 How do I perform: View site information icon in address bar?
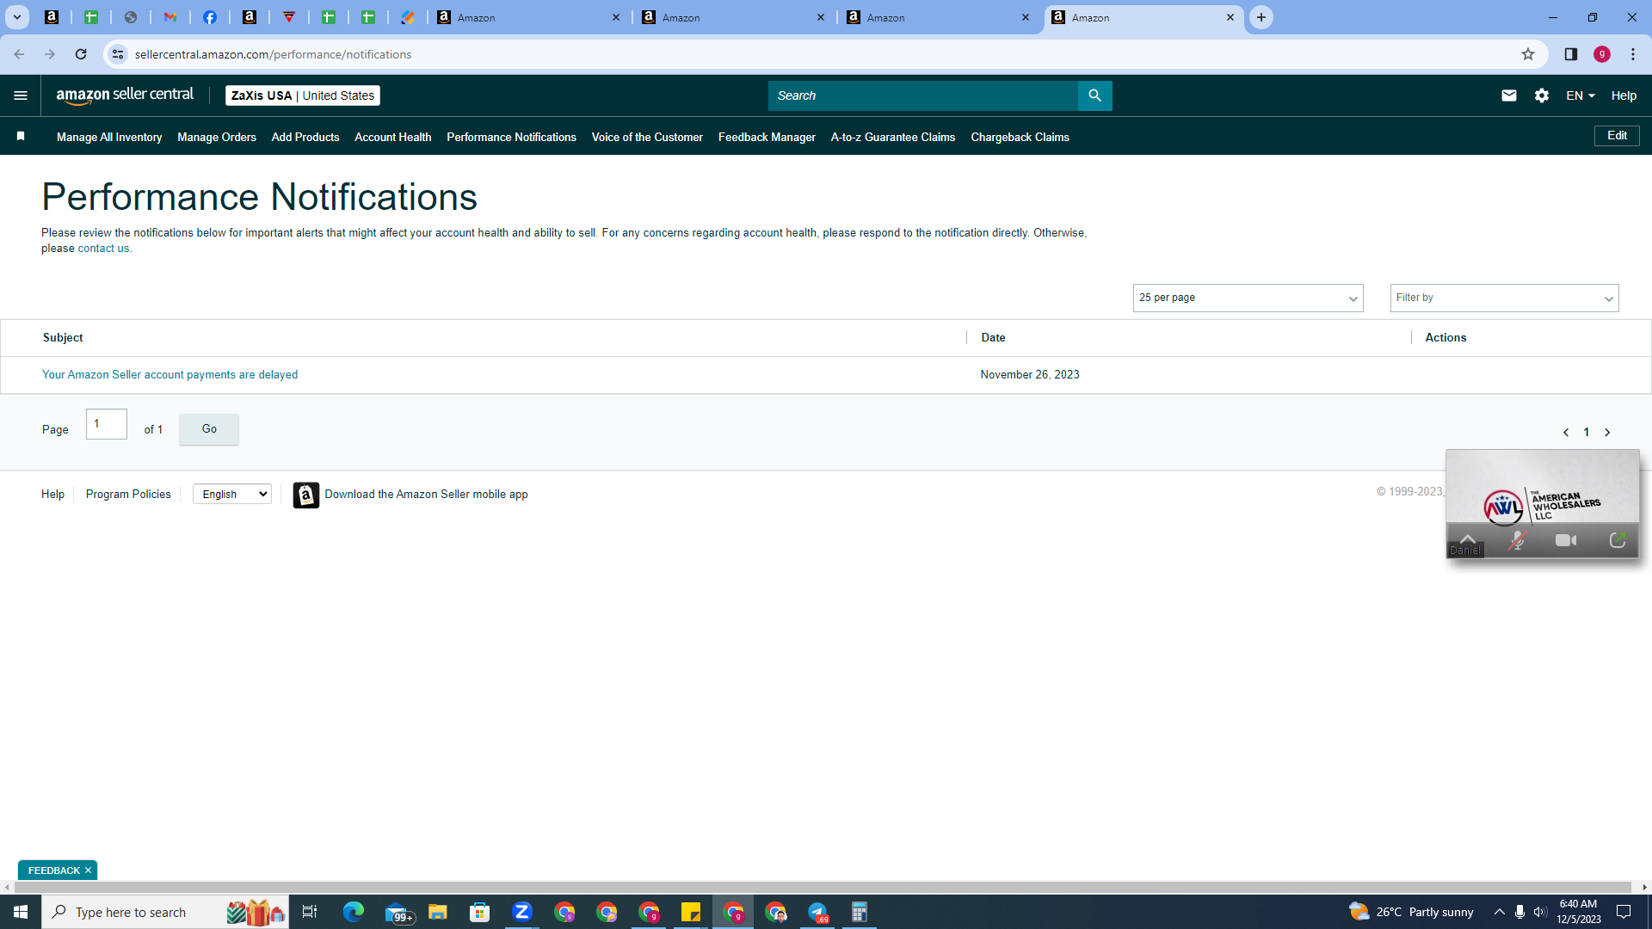[118, 54]
